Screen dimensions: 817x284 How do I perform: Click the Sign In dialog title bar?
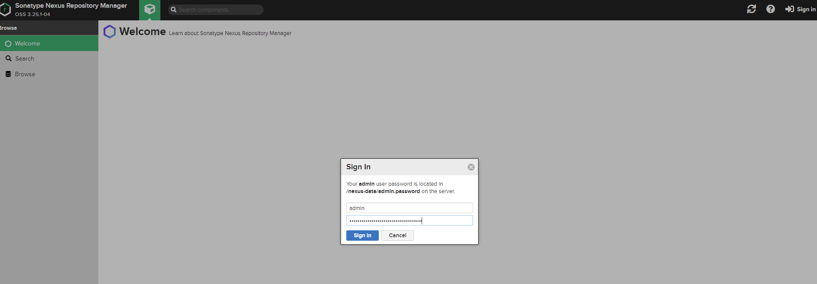tap(403, 167)
